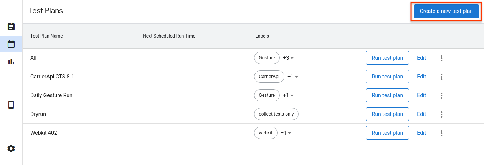Viewport: 484px width, 165px height.
Task: Open more options for Daily Gesture Run
Action: pyautogui.click(x=441, y=96)
